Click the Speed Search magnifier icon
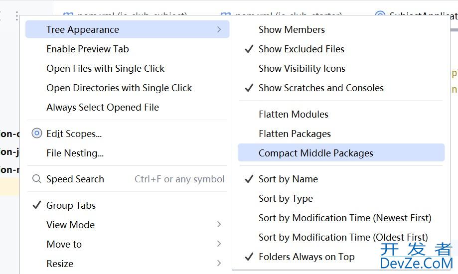 [36, 179]
